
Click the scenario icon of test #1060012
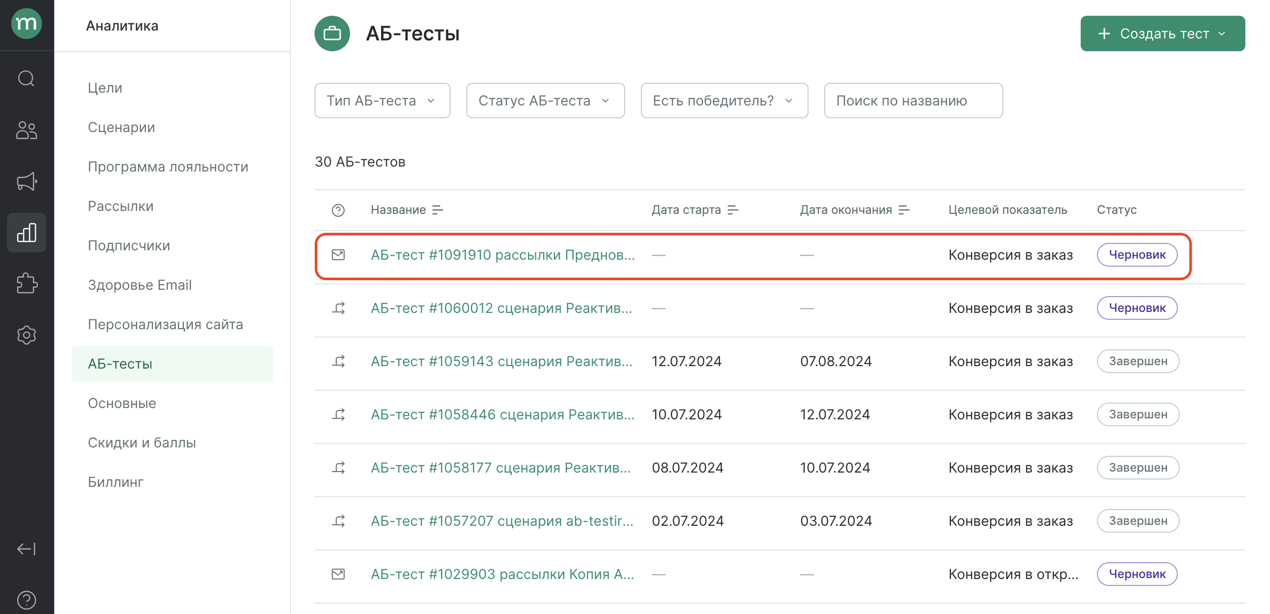(x=338, y=308)
